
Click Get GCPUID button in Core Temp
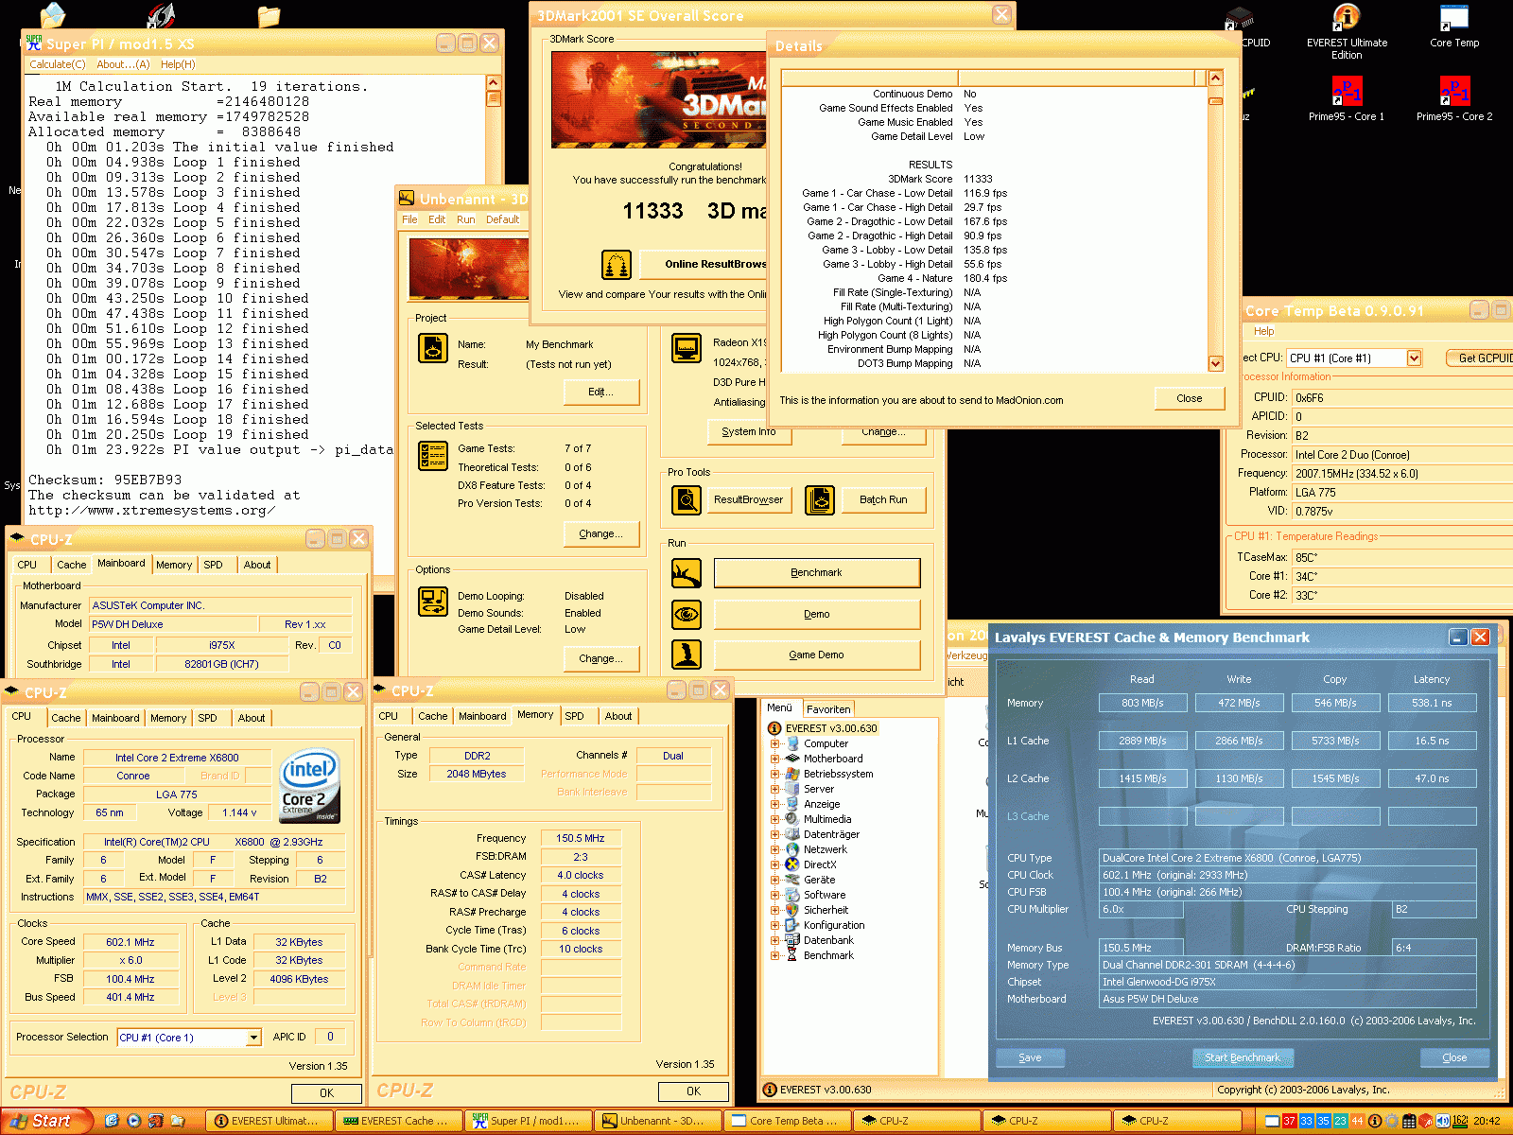[1481, 358]
